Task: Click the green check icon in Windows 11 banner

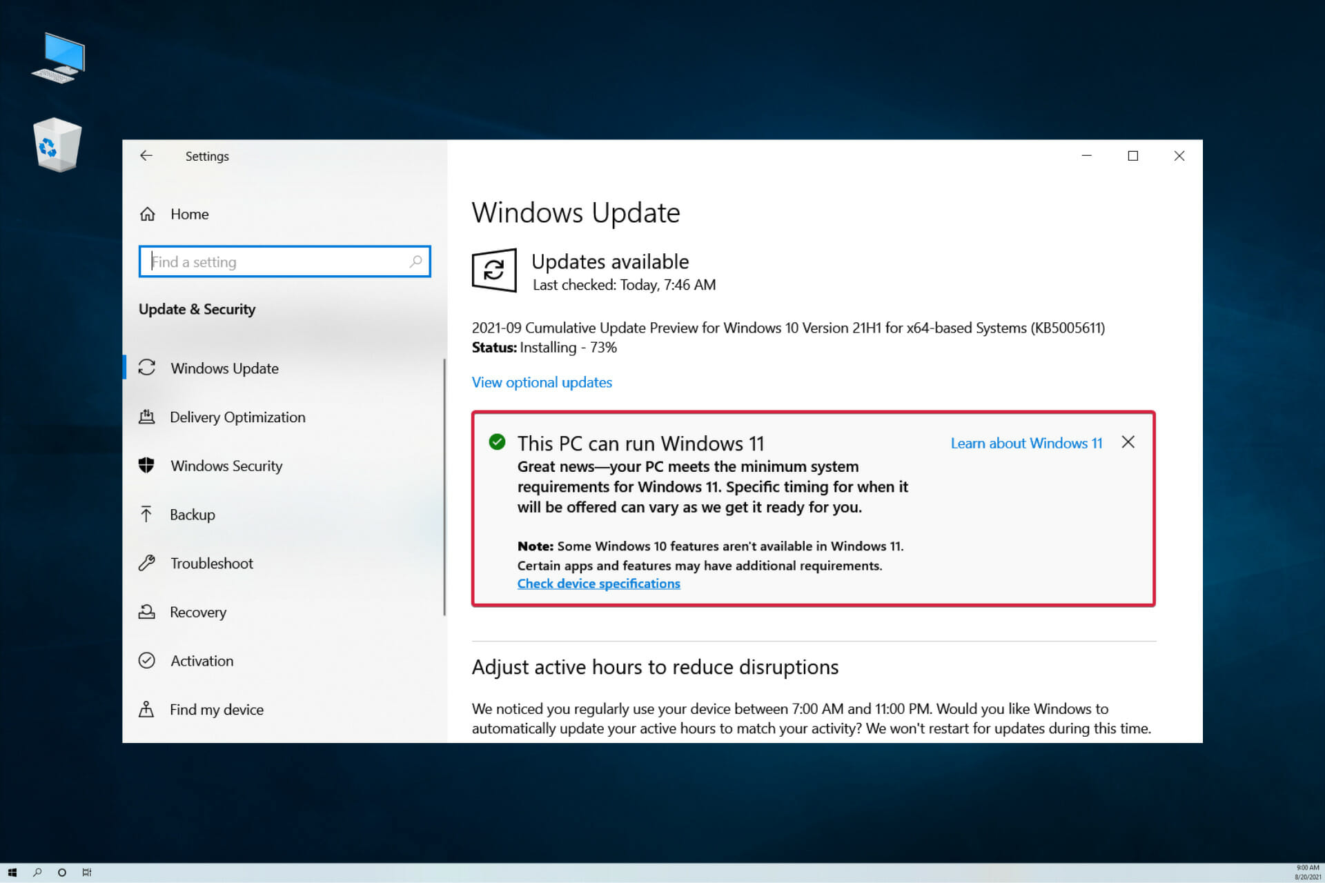Action: point(497,441)
